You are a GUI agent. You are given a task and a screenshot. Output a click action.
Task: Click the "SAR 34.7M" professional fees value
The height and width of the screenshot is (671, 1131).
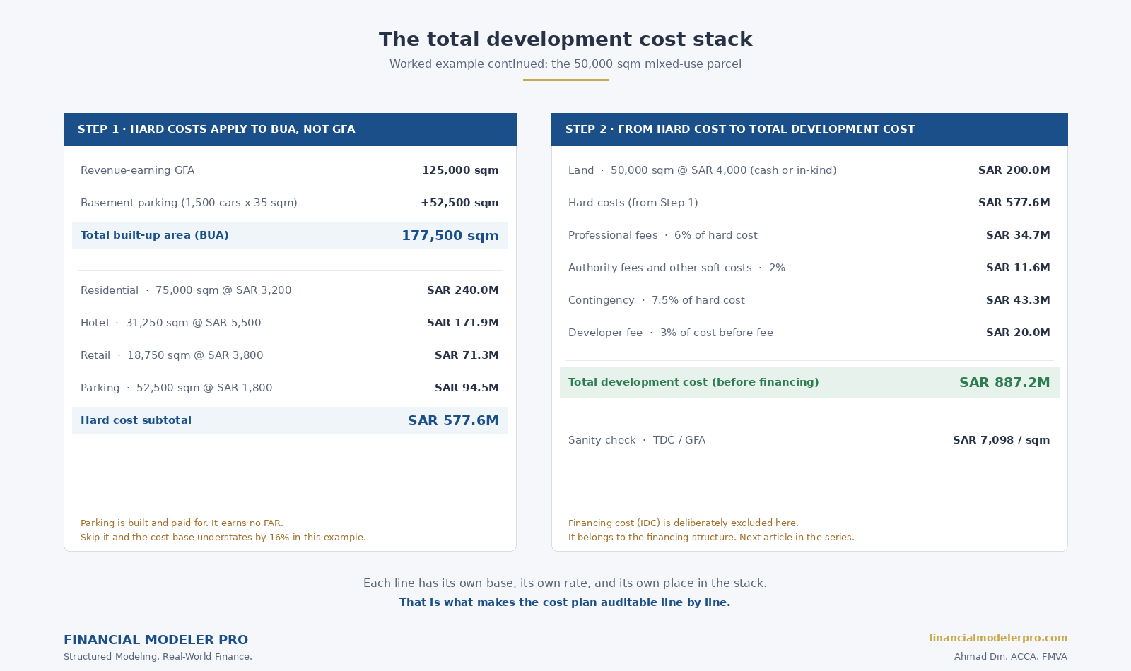[1018, 235]
